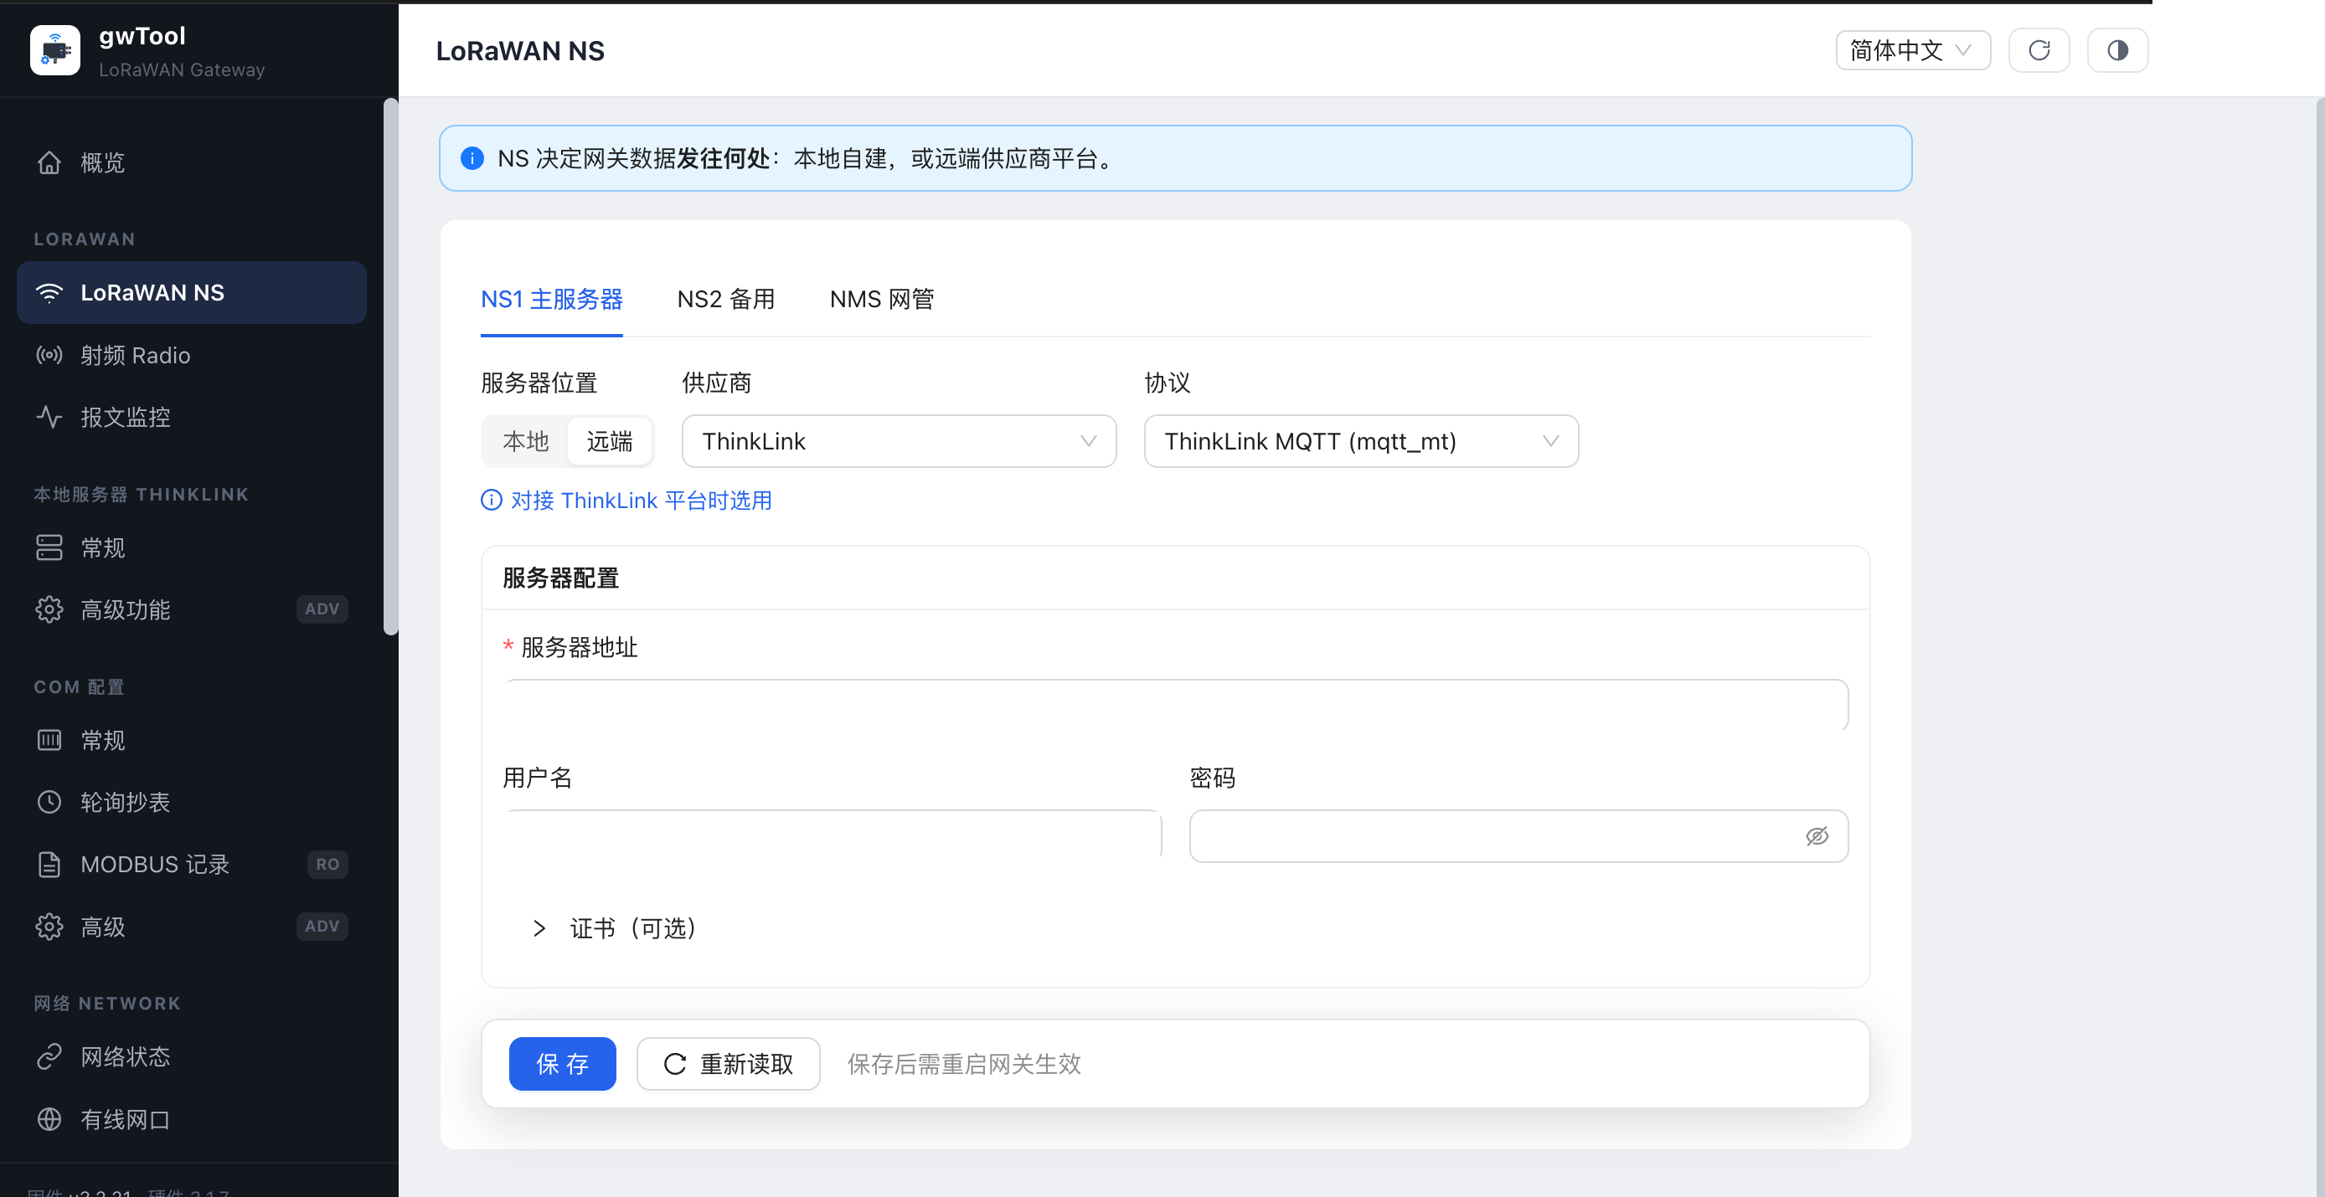This screenshot has width=2325, height=1197.
Task: Click the 服务器配置 section heading
Action: [560, 578]
